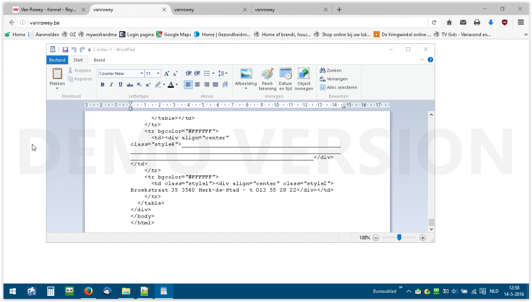The height and width of the screenshot is (302, 532).
Task: Click the Firefox home icon
Action: 449,23
